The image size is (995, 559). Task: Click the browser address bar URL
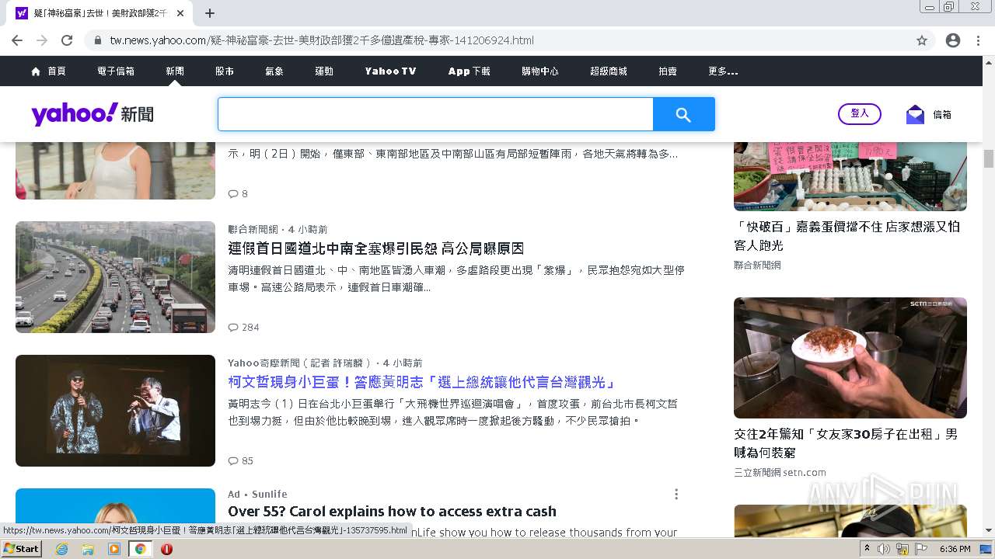click(x=322, y=40)
